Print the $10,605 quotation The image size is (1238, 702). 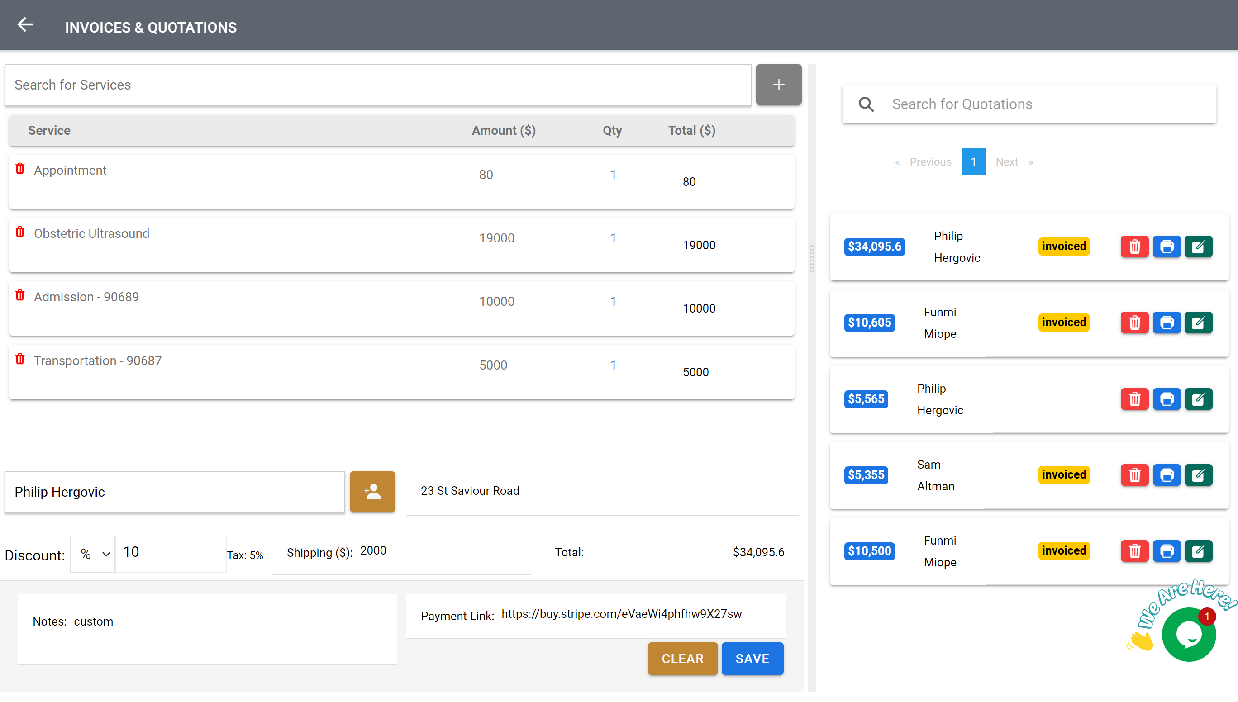(1167, 323)
